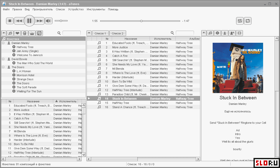
Task: Select Mi Blenda in the library table
Action: pyautogui.click(x=41, y=131)
